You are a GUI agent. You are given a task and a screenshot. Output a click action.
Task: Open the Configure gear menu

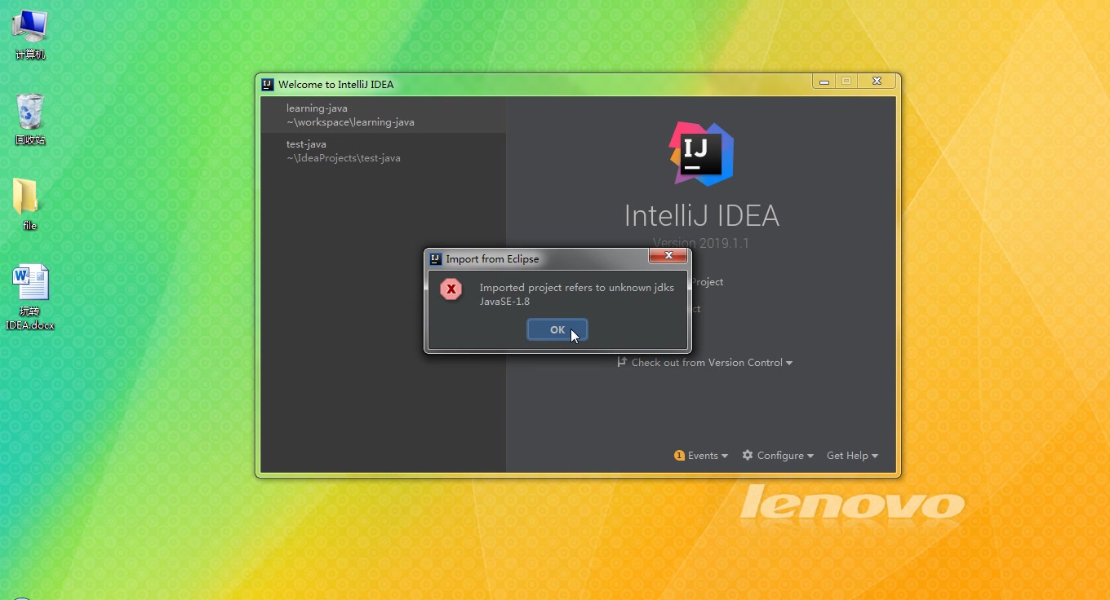tap(778, 456)
